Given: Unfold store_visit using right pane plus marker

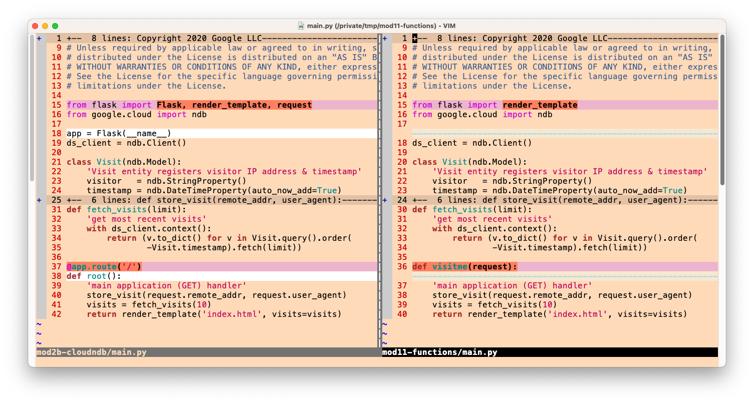Looking at the screenshot, I should coord(385,200).
